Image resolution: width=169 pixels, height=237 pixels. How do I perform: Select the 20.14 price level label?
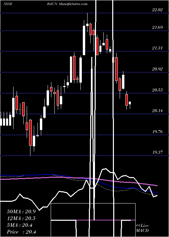(158, 111)
